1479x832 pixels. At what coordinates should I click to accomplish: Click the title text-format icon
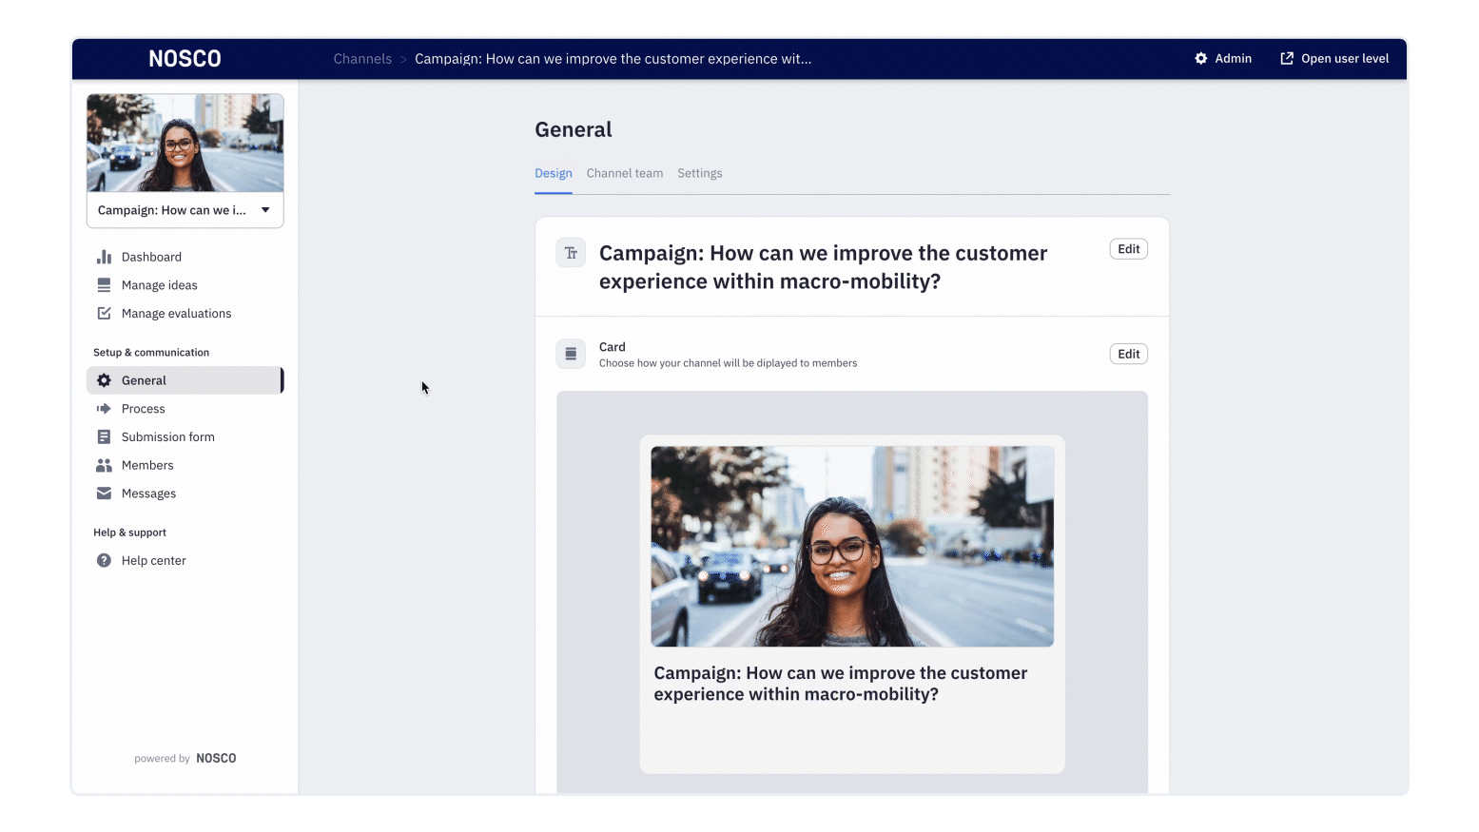(571, 253)
